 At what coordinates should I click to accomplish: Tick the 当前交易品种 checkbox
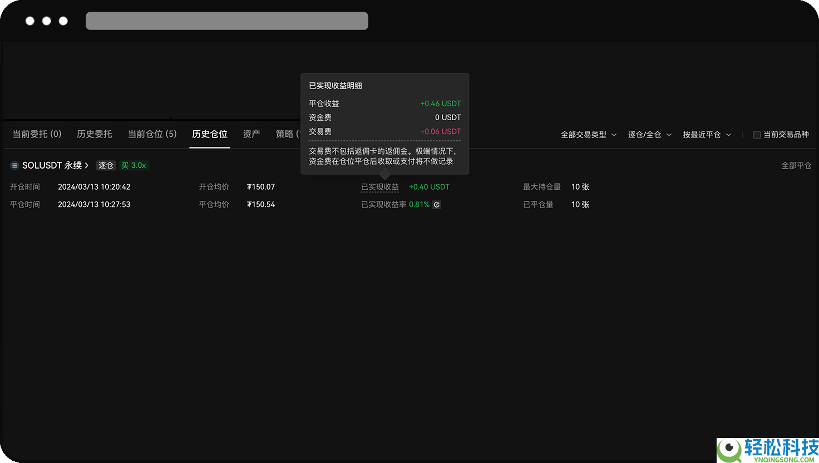click(x=757, y=135)
